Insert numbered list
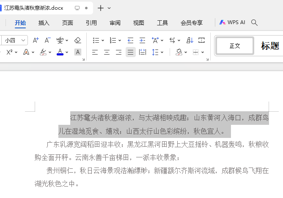 (113, 40)
